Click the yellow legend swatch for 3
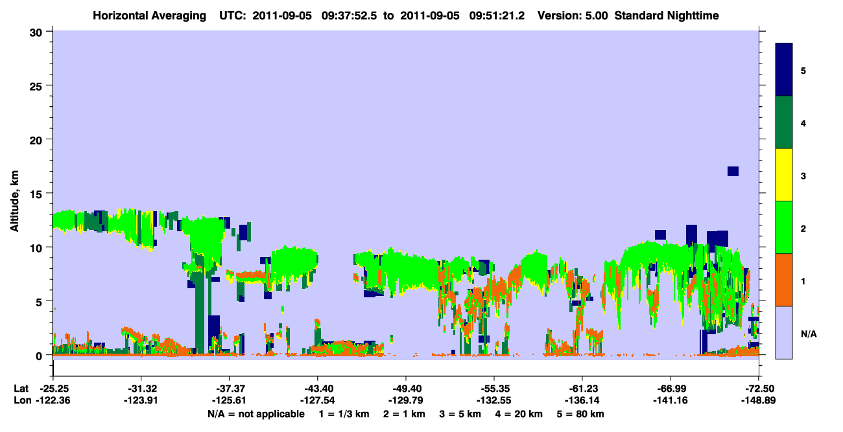The width and height of the screenshot is (843, 432). pos(784,175)
